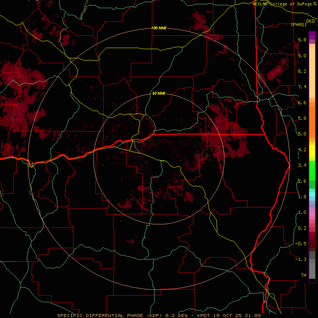The image size is (318, 318).
Task: Click the pink segment near 1.0
Action: point(312,214)
